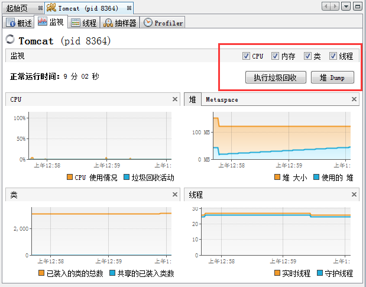Close the CPU chart panel
Screen dimensions: 366x287
coord(174,99)
